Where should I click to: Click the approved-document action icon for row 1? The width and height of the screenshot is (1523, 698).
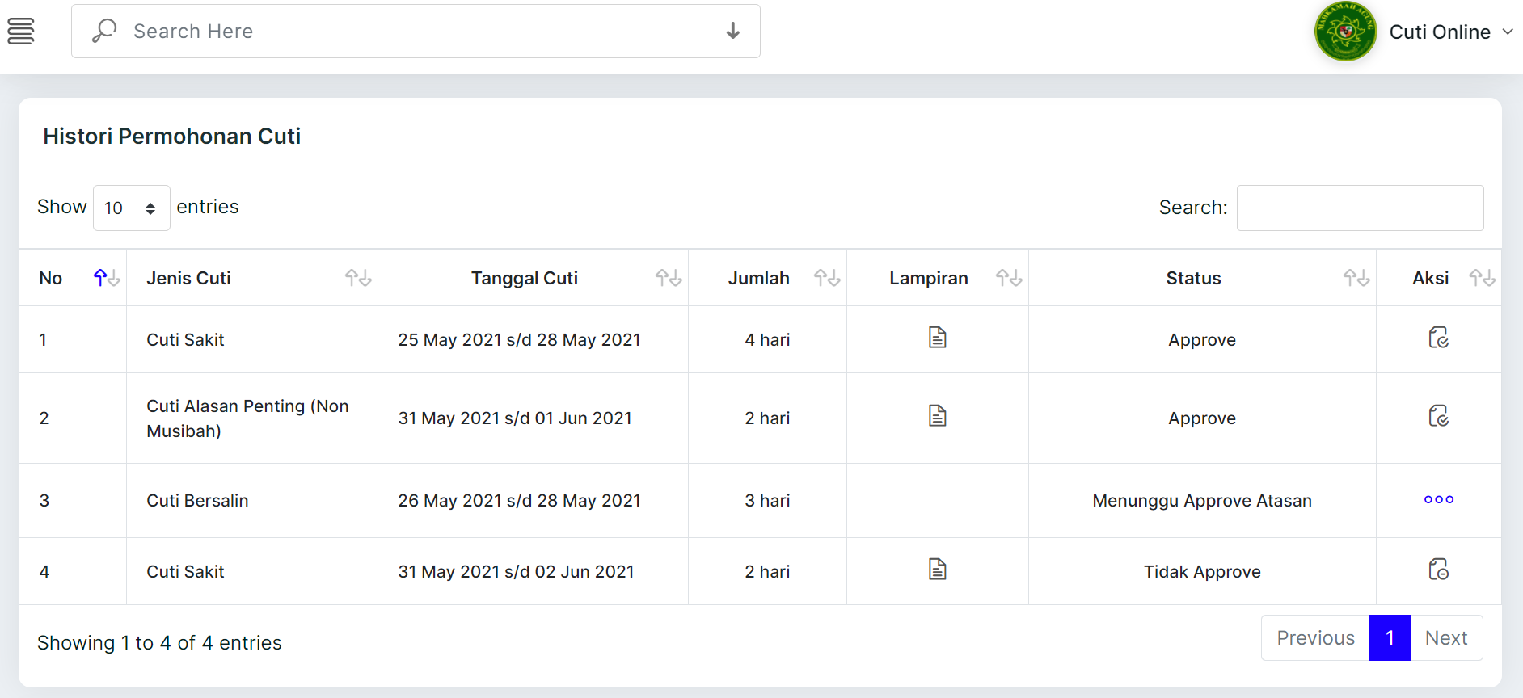pos(1439,338)
